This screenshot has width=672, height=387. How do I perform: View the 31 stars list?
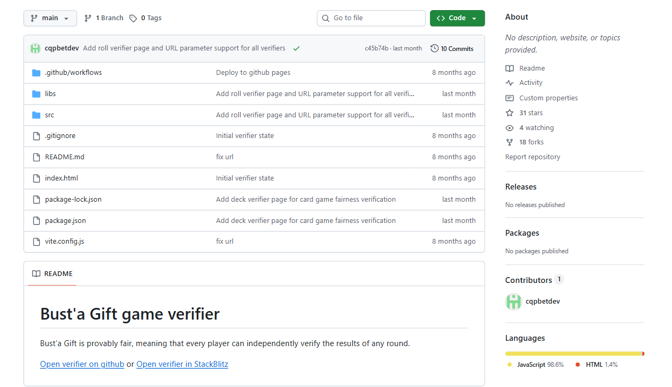pyautogui.click(x=530, y=113)
